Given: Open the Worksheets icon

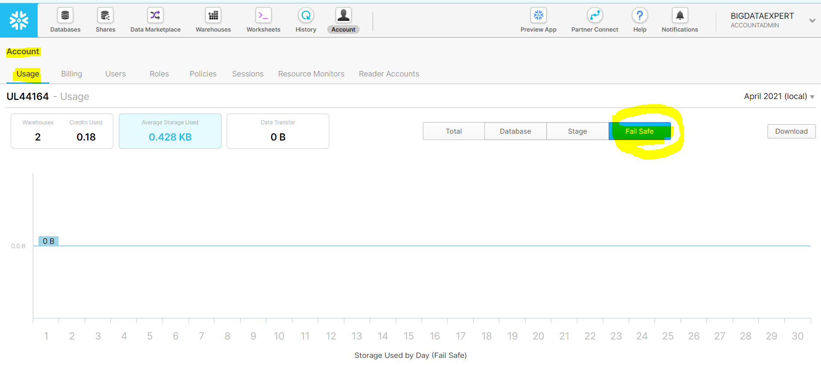Looking at the screenshot, I should (263, 16).
